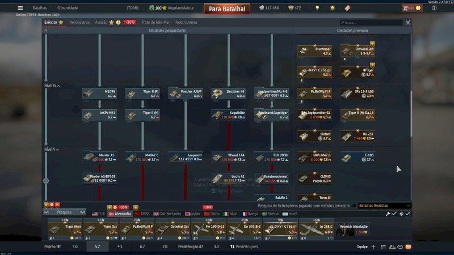Expand the Ferdinand/Jagdtiger group
Screen dimensions: 454x255
pyautogui.click(x=272, y=115)
